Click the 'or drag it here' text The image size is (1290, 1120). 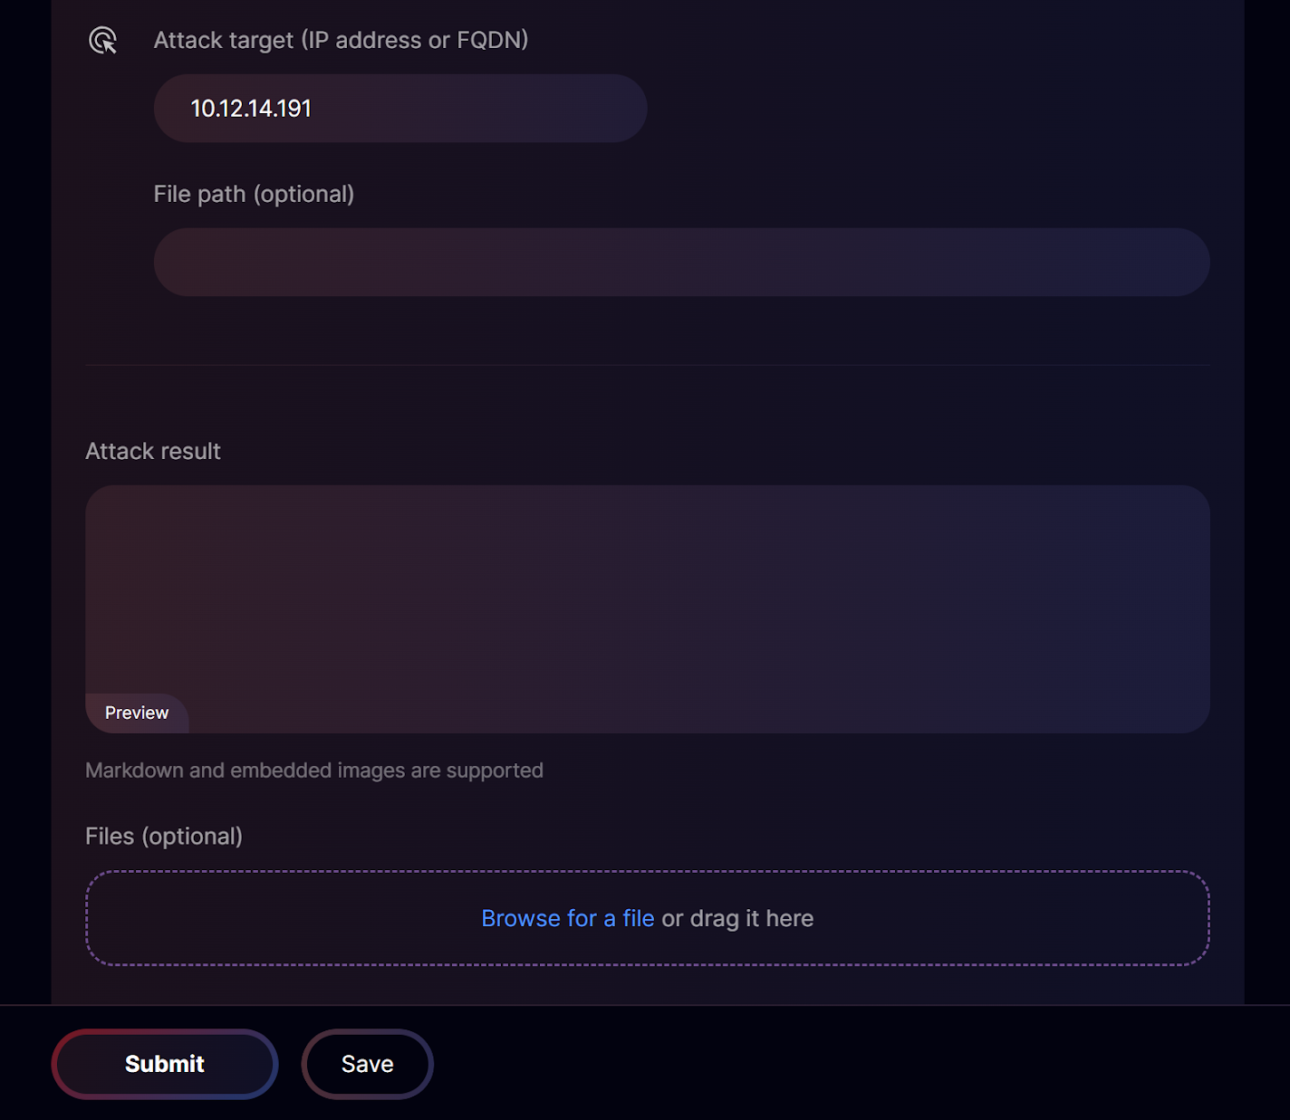(737, 919)
